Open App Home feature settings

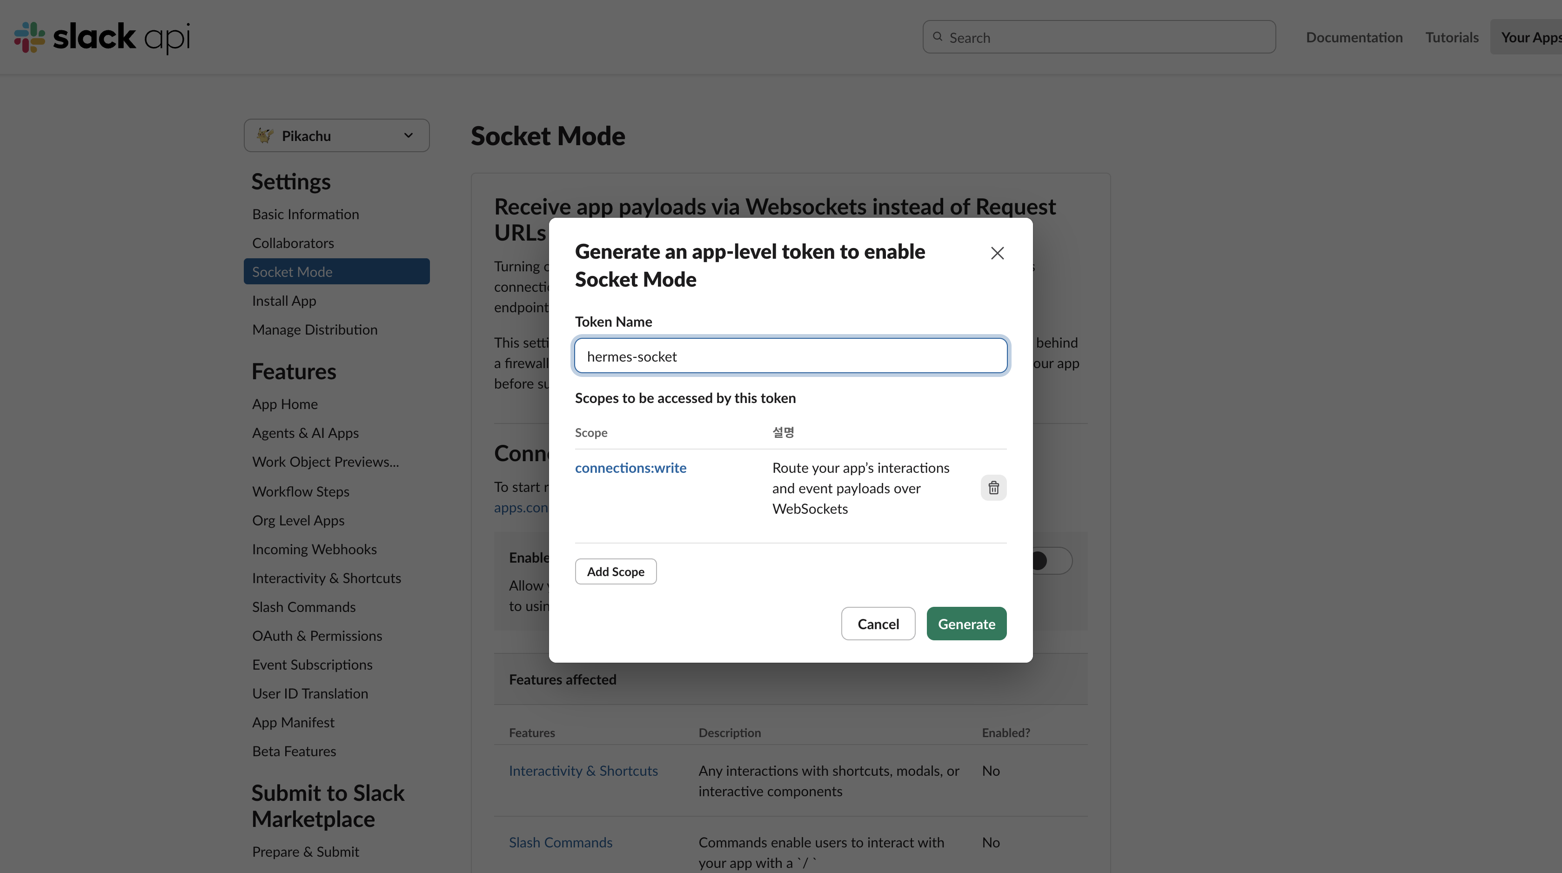[x=285, y=404]
